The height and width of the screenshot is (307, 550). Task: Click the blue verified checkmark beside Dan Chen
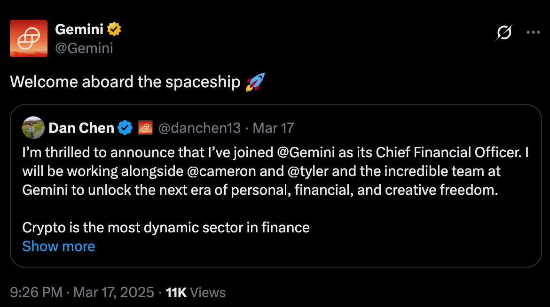[125, 128]
